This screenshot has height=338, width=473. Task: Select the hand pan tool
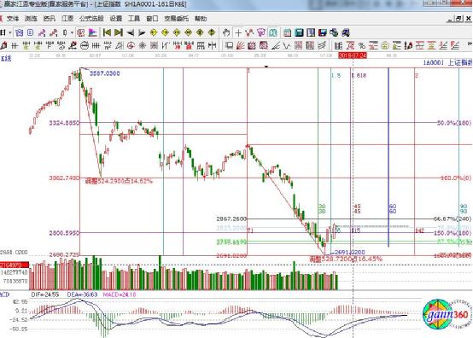(226, 32)
